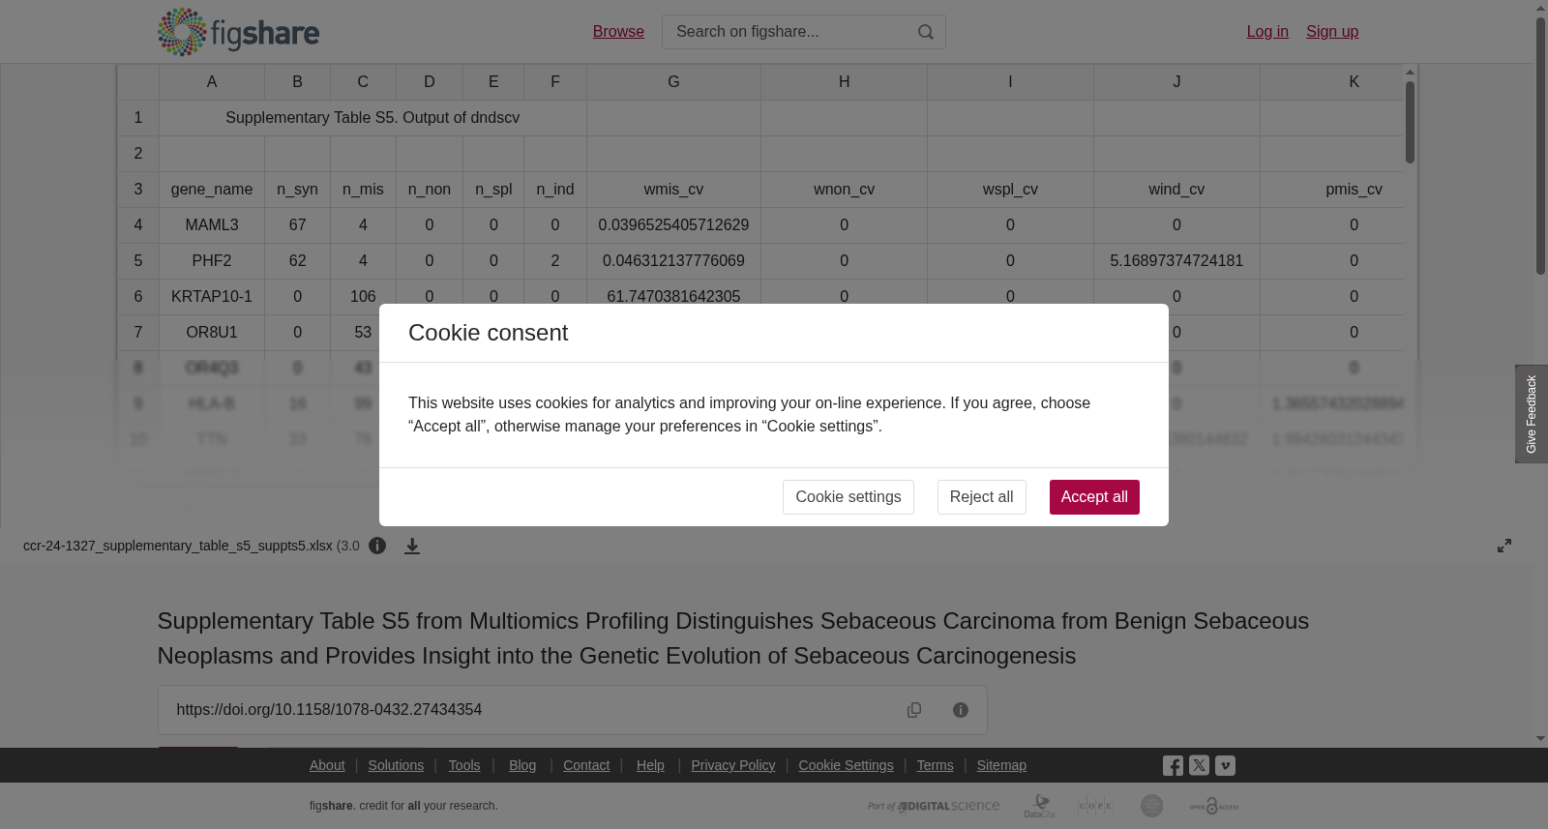Copy the DOI link
This screenshot has height=829, width=1548.
pos(914,710)
